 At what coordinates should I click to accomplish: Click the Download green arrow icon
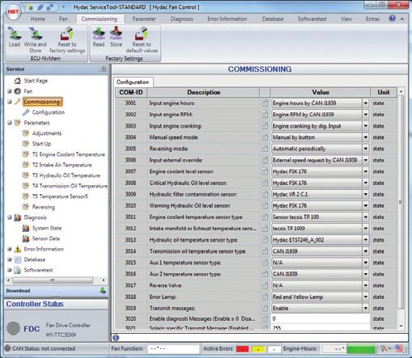tap(103, 290)
